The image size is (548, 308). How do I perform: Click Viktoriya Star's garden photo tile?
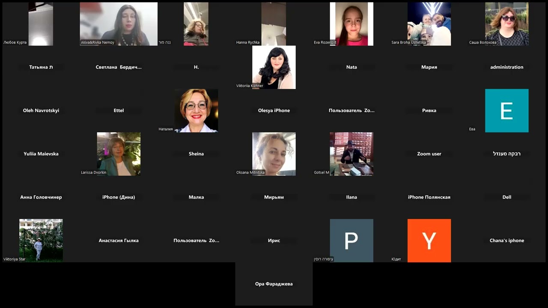41,240
